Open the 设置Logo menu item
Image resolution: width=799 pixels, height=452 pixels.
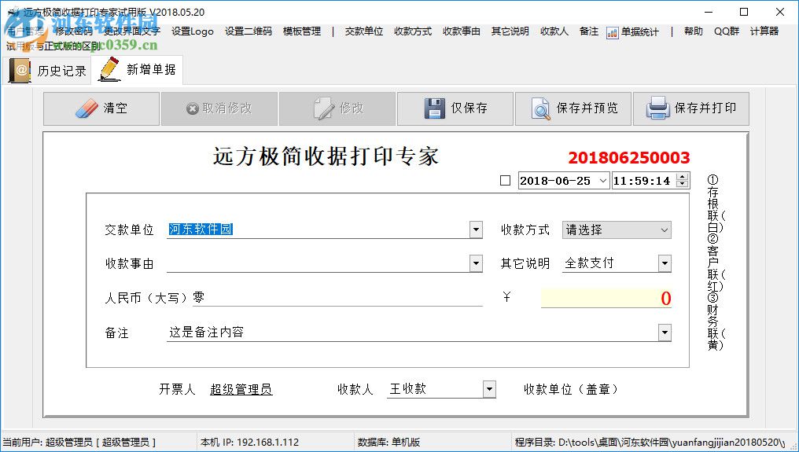(193, 31)
